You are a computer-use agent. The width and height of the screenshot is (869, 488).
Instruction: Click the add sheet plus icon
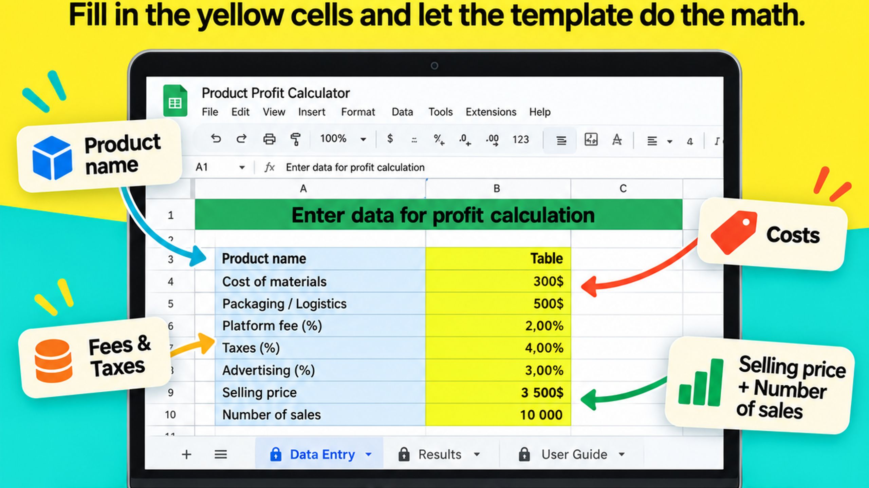pyautogui.click(x=186, y=454)
